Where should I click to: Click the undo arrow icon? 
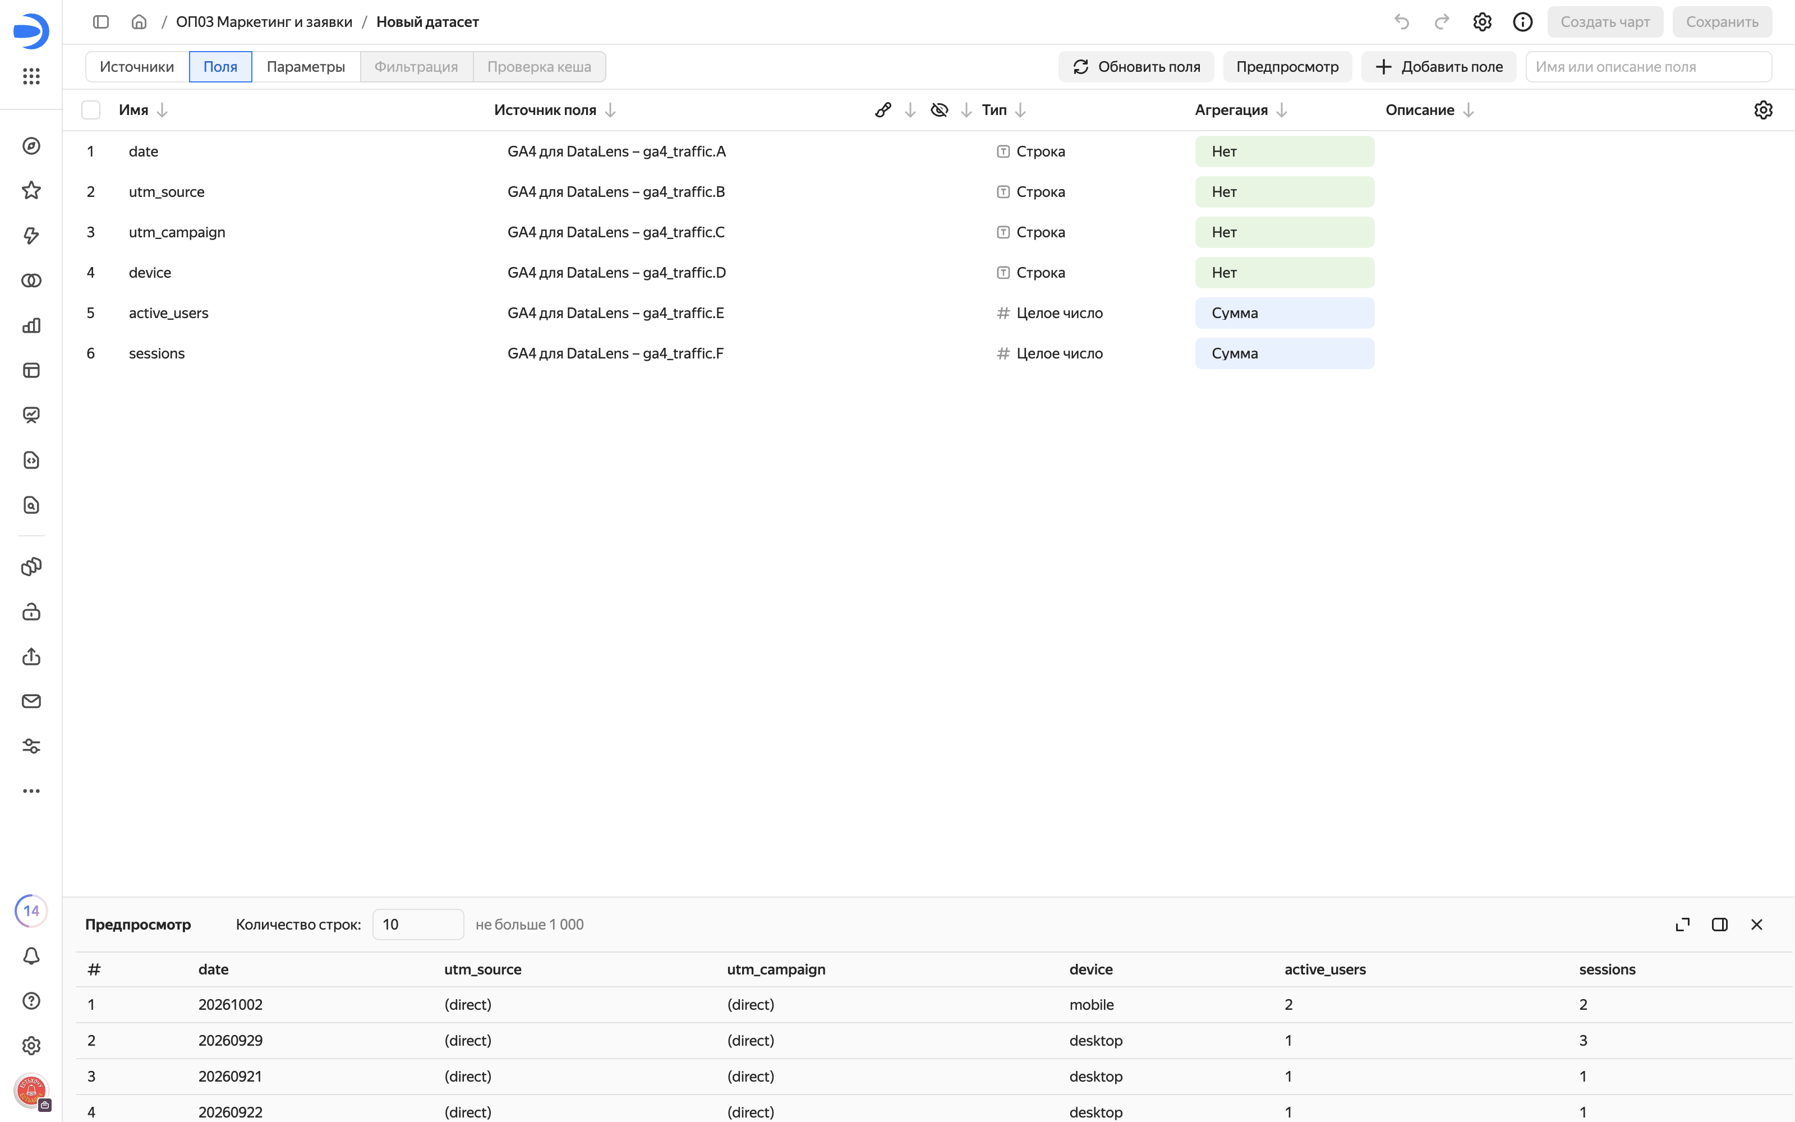[1401, 21]
